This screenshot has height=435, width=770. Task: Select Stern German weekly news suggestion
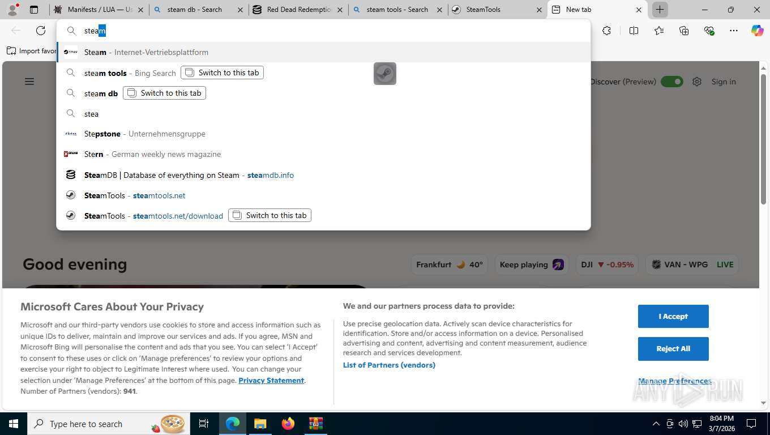pos(323,154)
